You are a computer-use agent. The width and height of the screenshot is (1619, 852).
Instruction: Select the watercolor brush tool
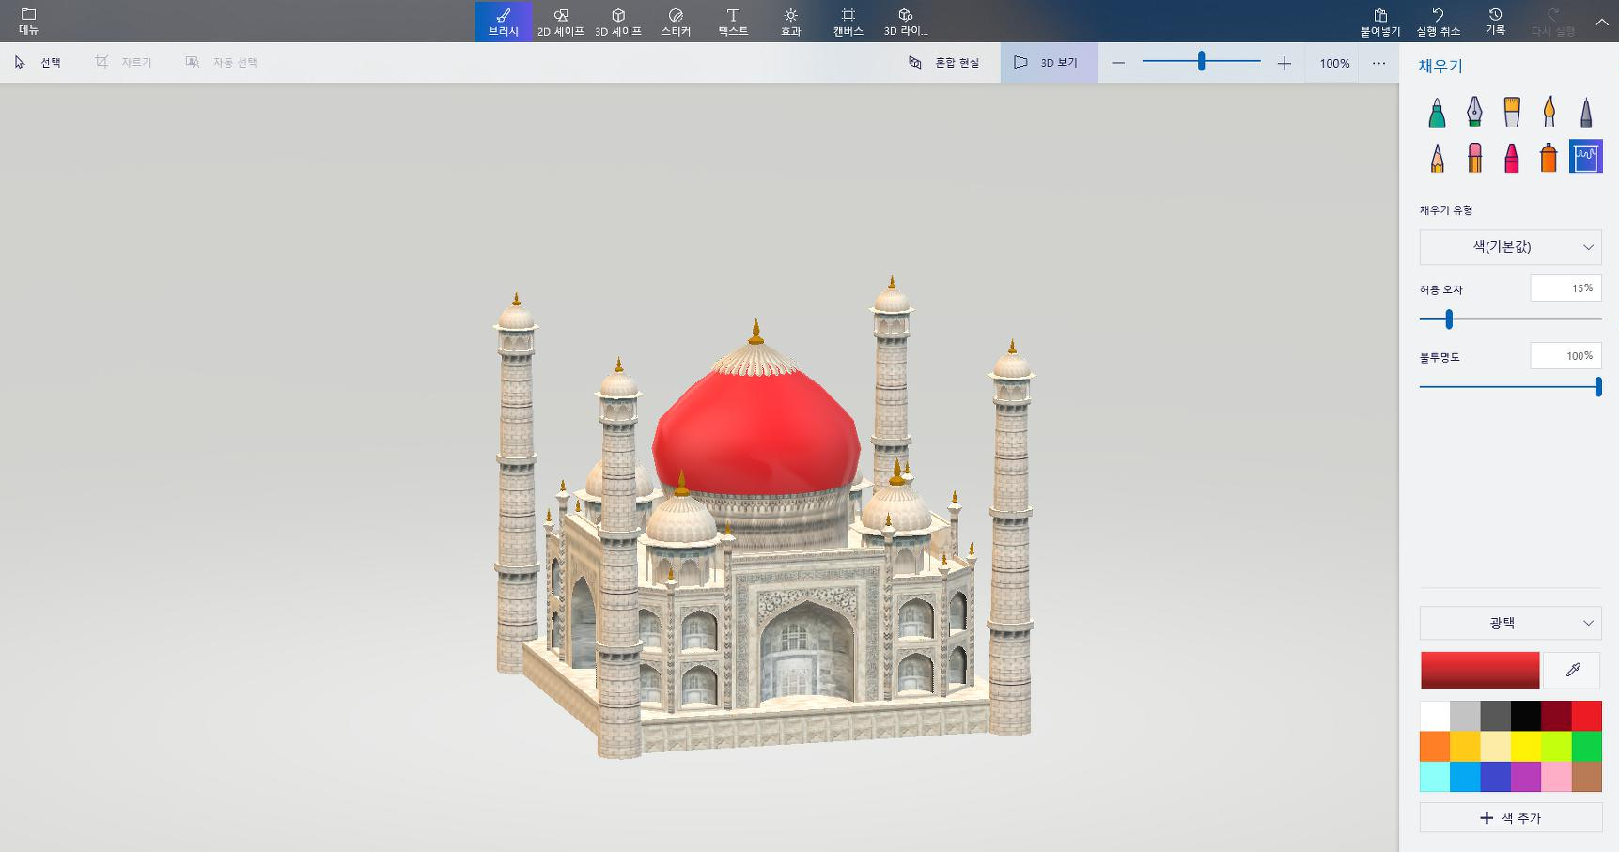1549,113
